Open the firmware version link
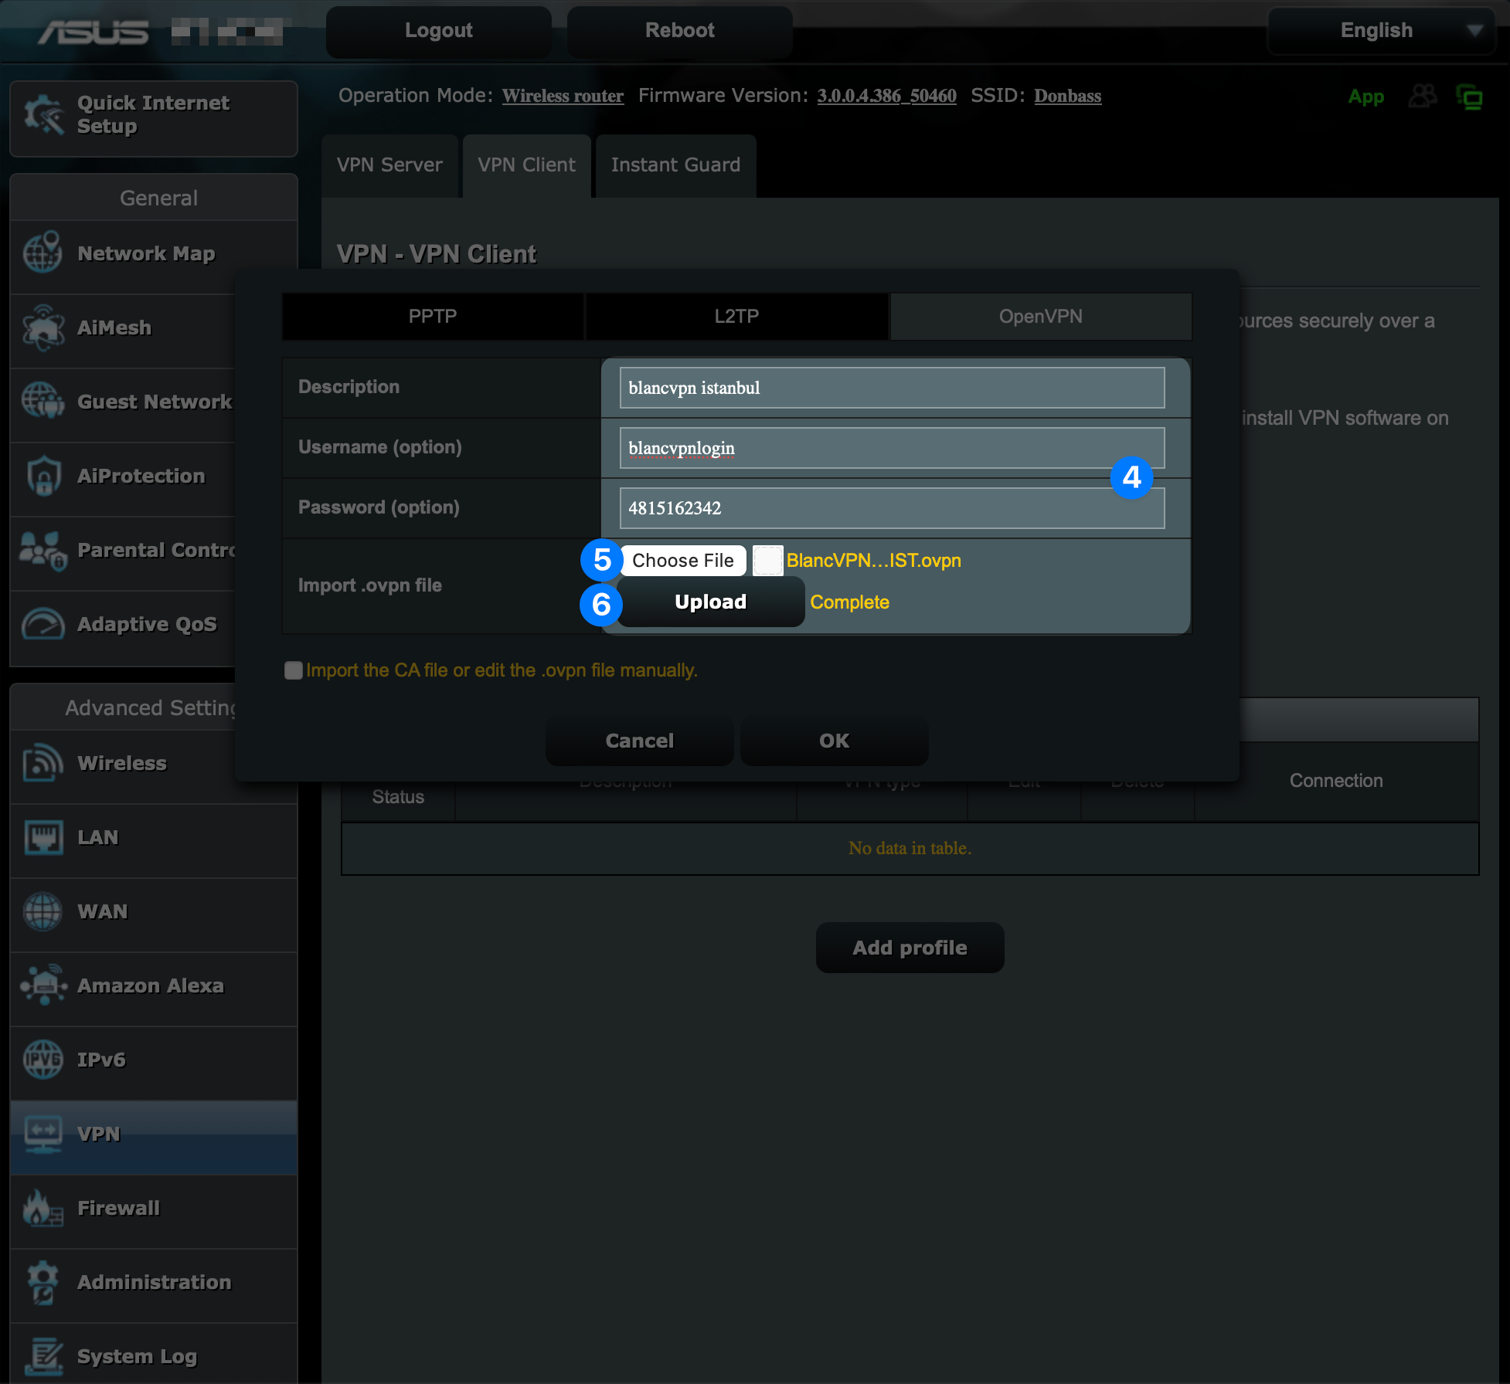Viewport: 1510px width, 1384px height. (x=886, y=96)
